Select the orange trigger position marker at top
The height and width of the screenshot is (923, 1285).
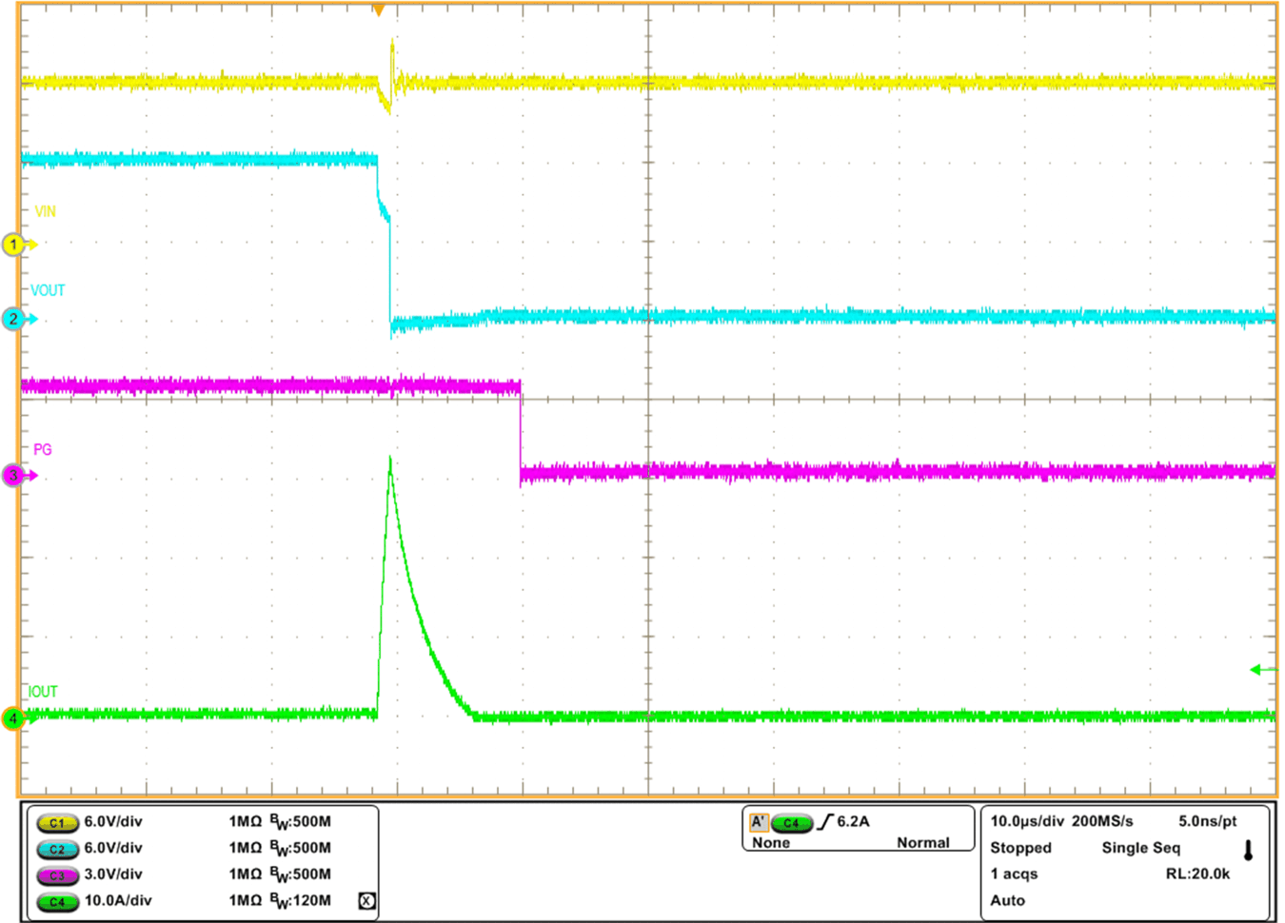pos(379,10)
